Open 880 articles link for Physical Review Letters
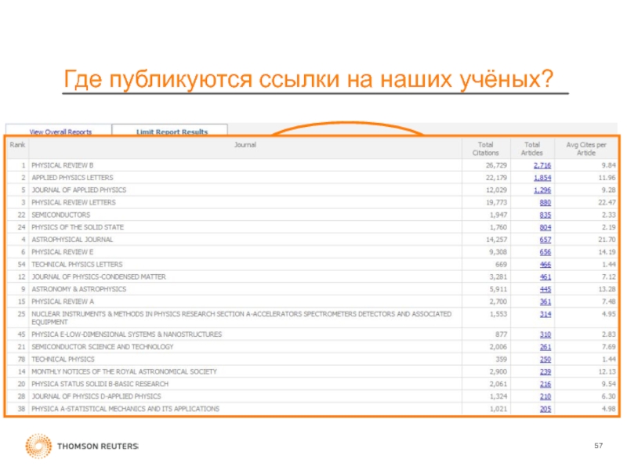The image size is (627, 470). (x=545, y=203)
